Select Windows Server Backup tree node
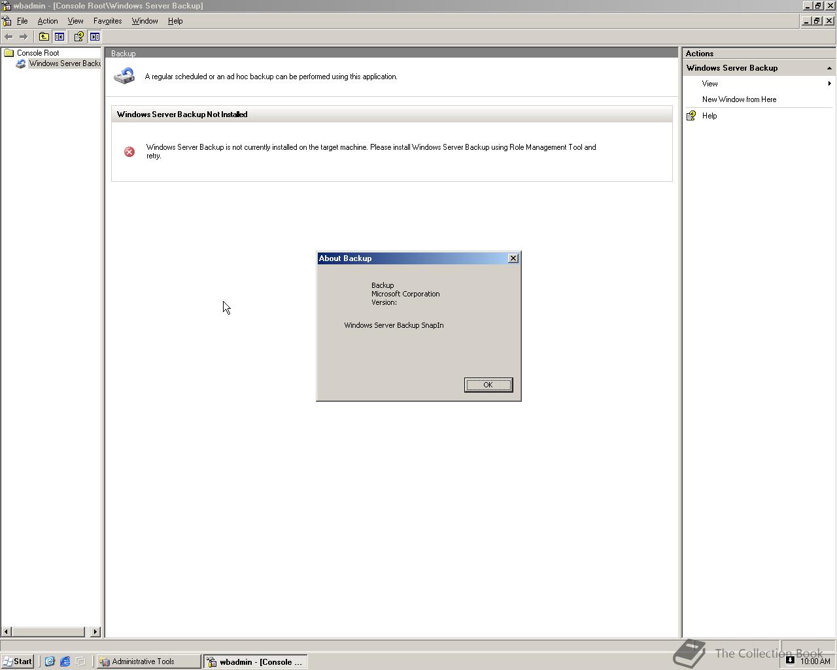The height and width of the screenshot is (670, 837). [x=65, y=63]
